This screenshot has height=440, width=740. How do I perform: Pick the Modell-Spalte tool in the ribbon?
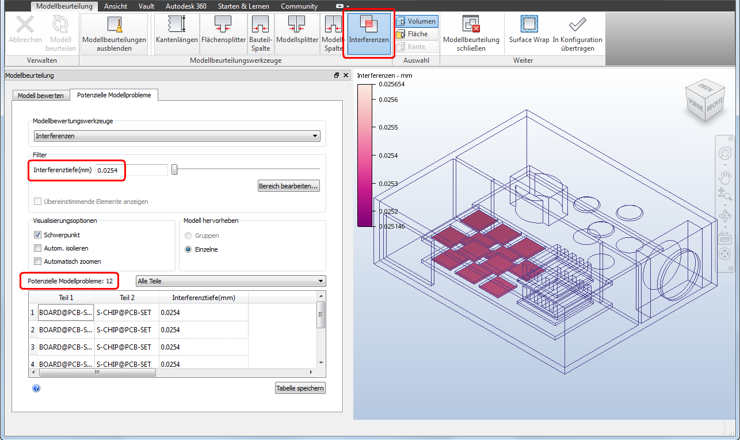tap(333, 33)
